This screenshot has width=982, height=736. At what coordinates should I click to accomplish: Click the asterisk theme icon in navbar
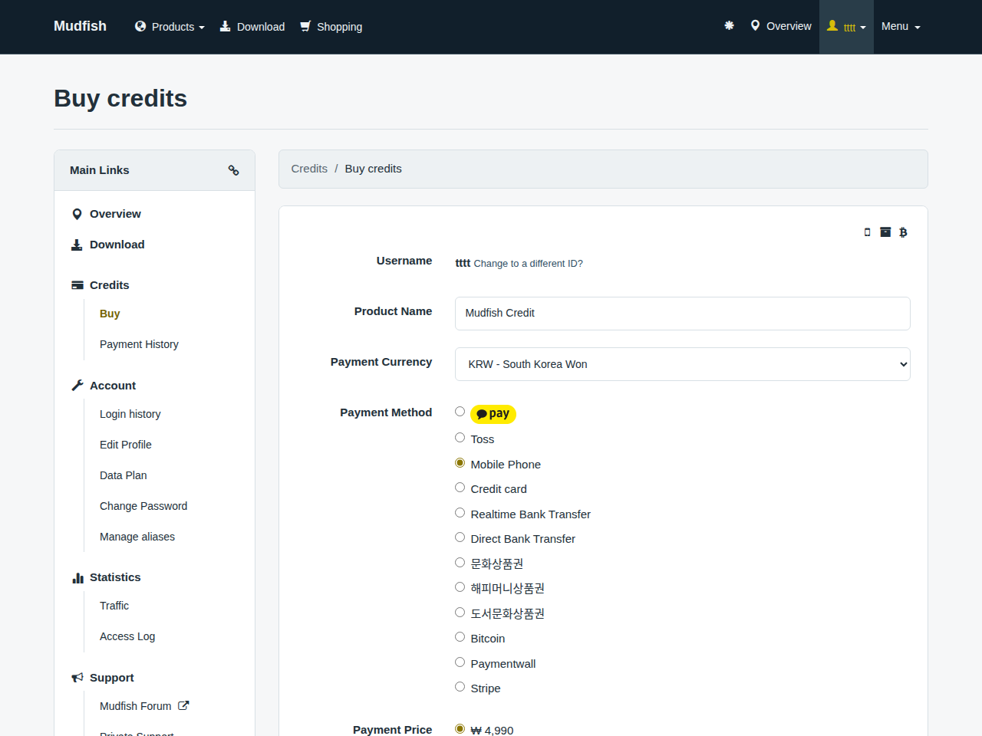pyautogui.click(x=729, y=25)
